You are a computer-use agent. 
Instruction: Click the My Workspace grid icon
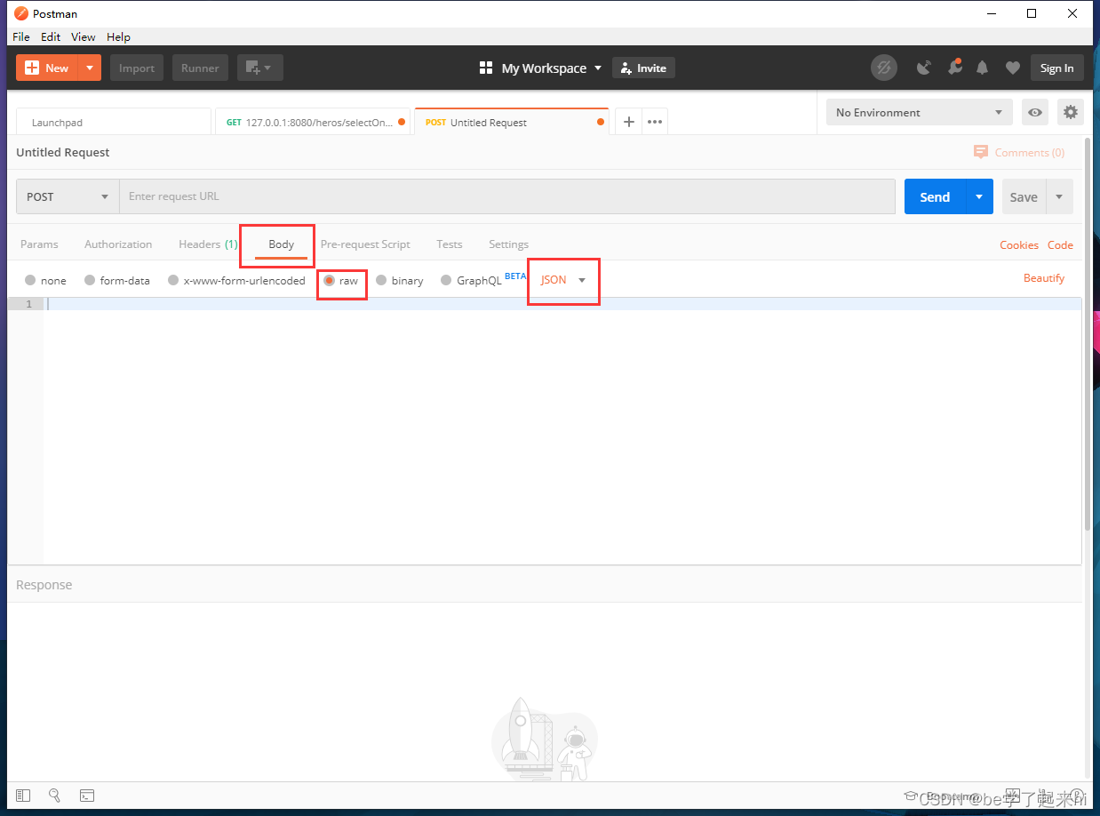(x=486, y=68)
